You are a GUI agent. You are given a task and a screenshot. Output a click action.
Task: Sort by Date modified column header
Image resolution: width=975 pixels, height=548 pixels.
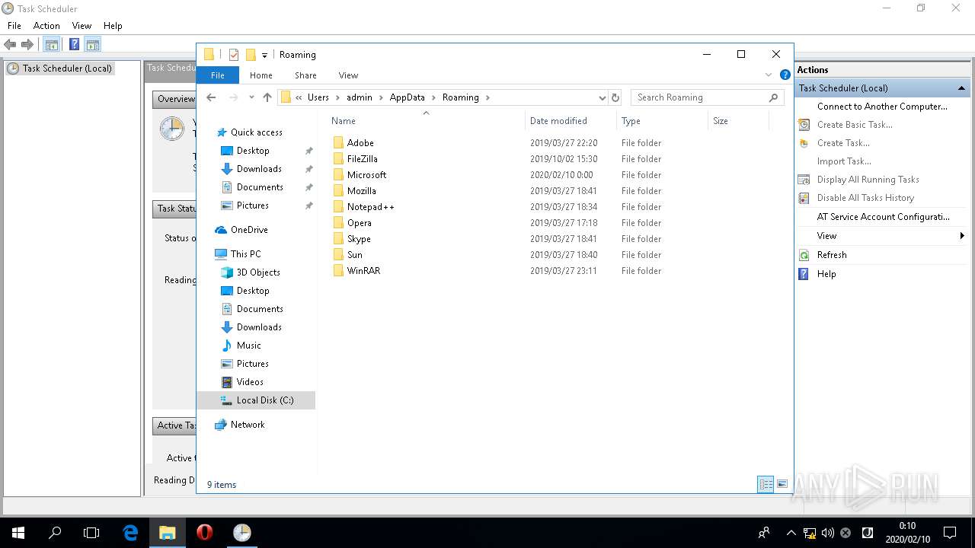[558, 121]
